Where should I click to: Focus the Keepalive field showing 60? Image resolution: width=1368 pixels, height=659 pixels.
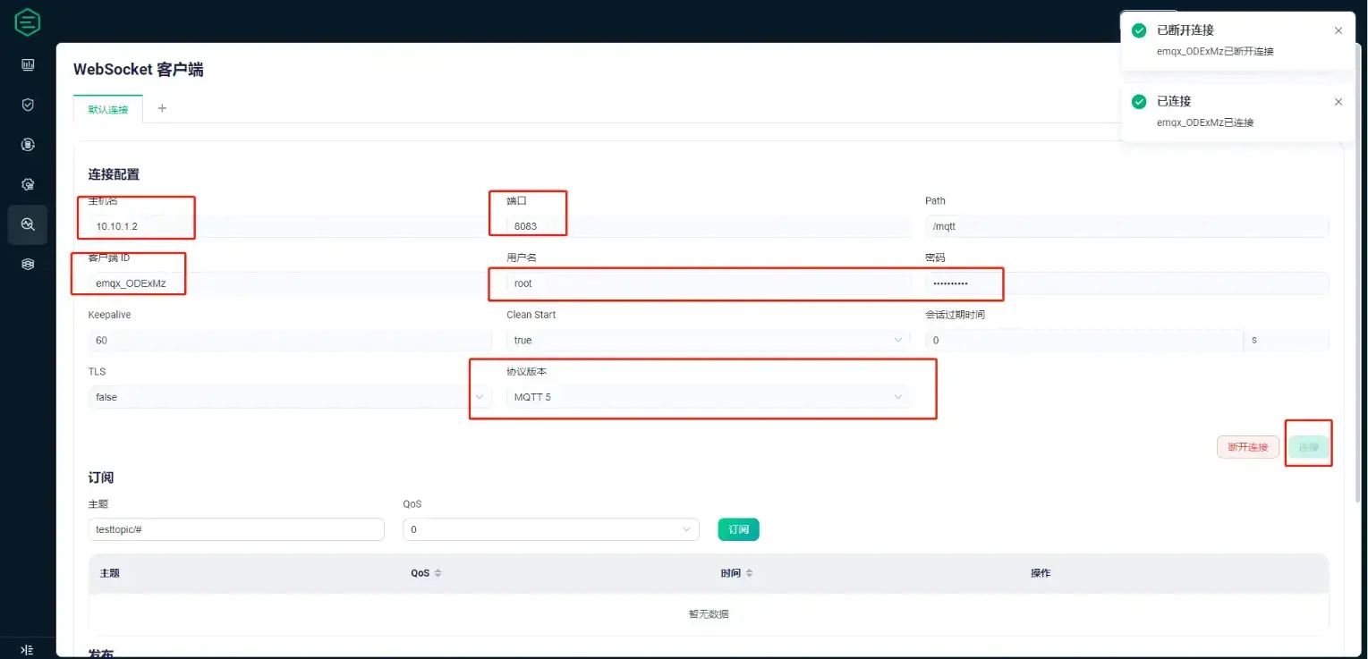tap(290, 340)
